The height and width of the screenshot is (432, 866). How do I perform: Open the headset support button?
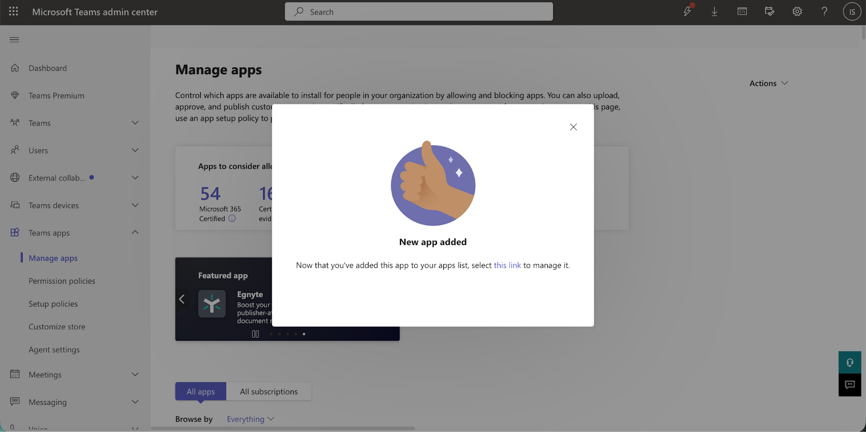coord(850,362)
